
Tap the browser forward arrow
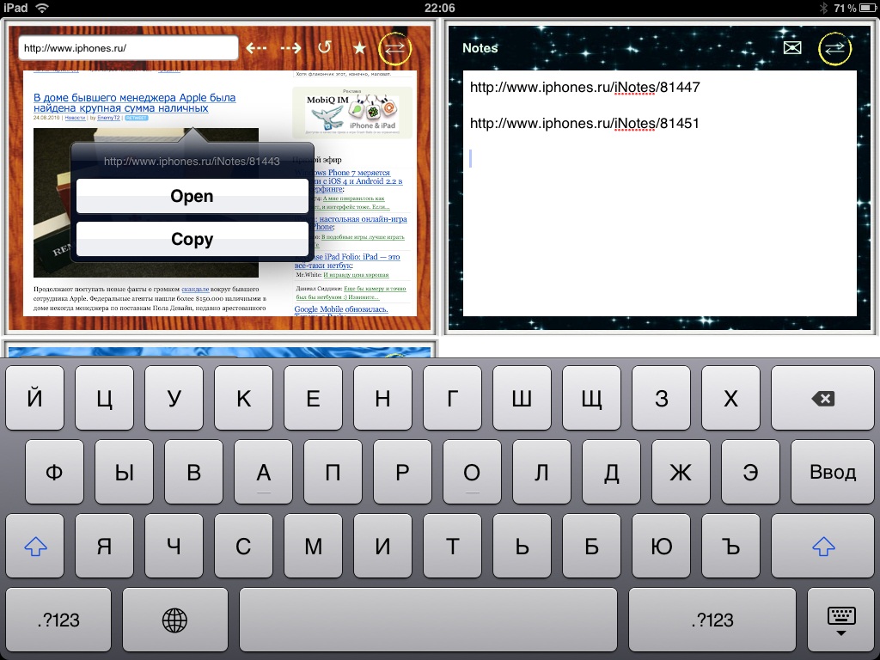pyautogui.click(x=290, y=48)
